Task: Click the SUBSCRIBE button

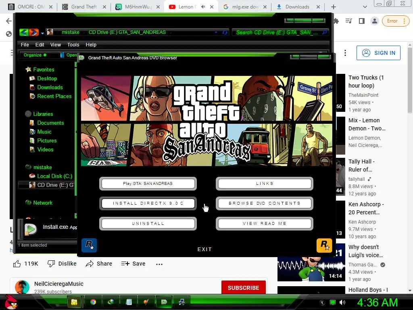Action: tap(243, 287)
